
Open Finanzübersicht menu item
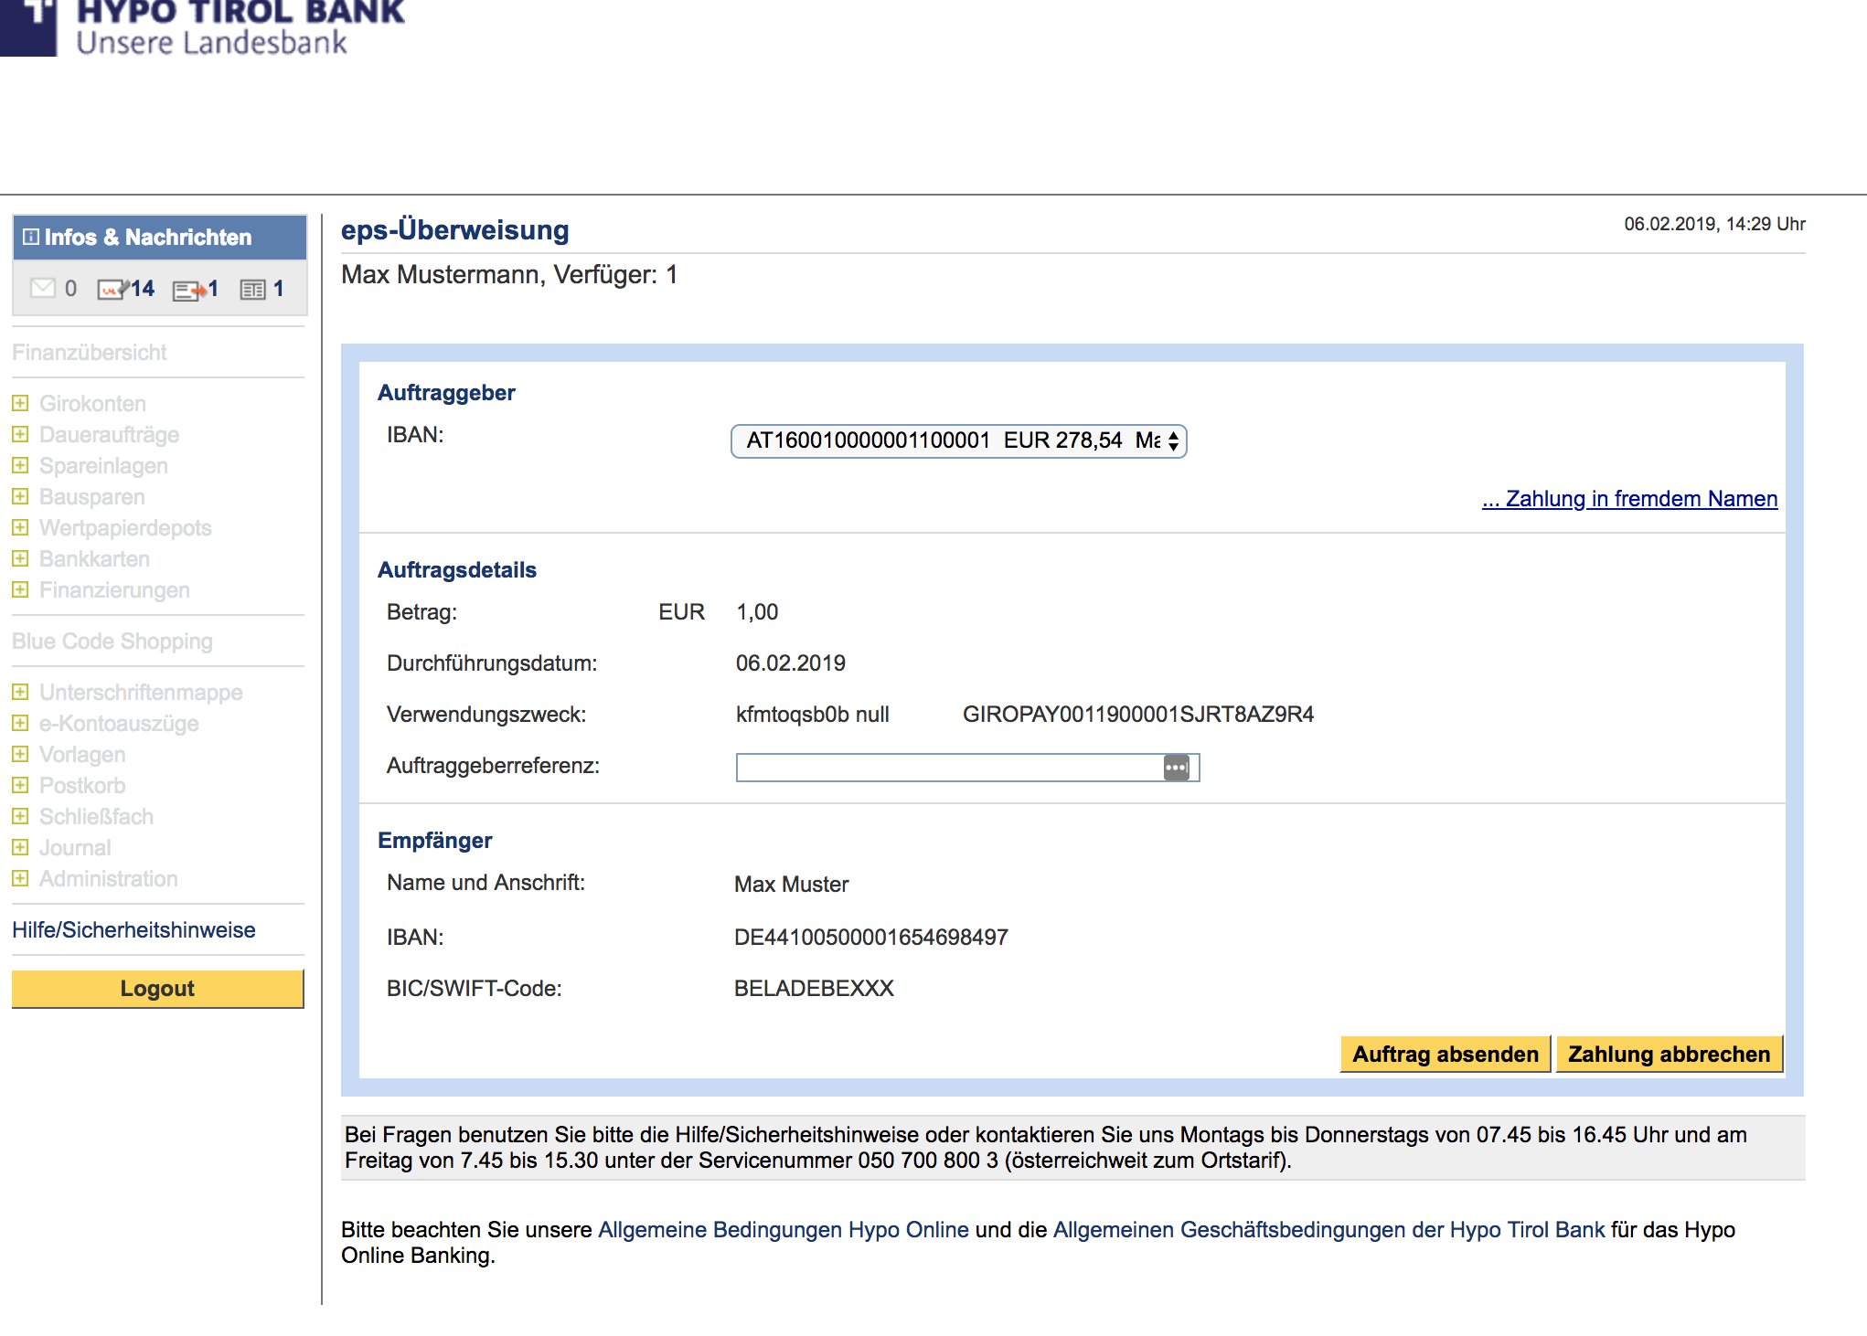90,353
